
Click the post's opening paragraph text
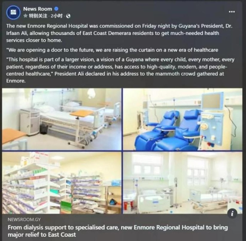(x=119, y=33)
